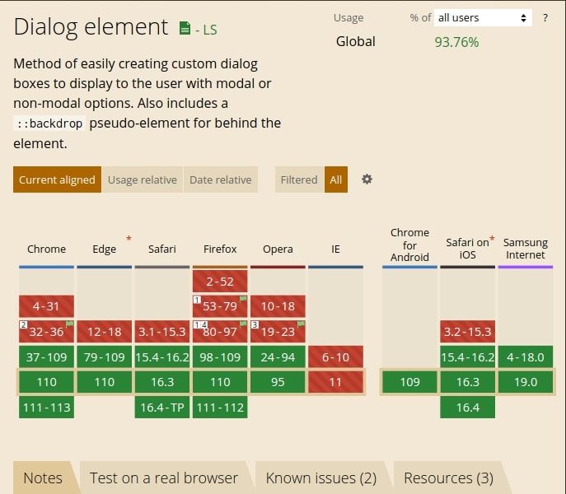Click the Opera 24-94 version cell
The width and height of the screenshot is (566, 494).
click(x=278, y=357)
